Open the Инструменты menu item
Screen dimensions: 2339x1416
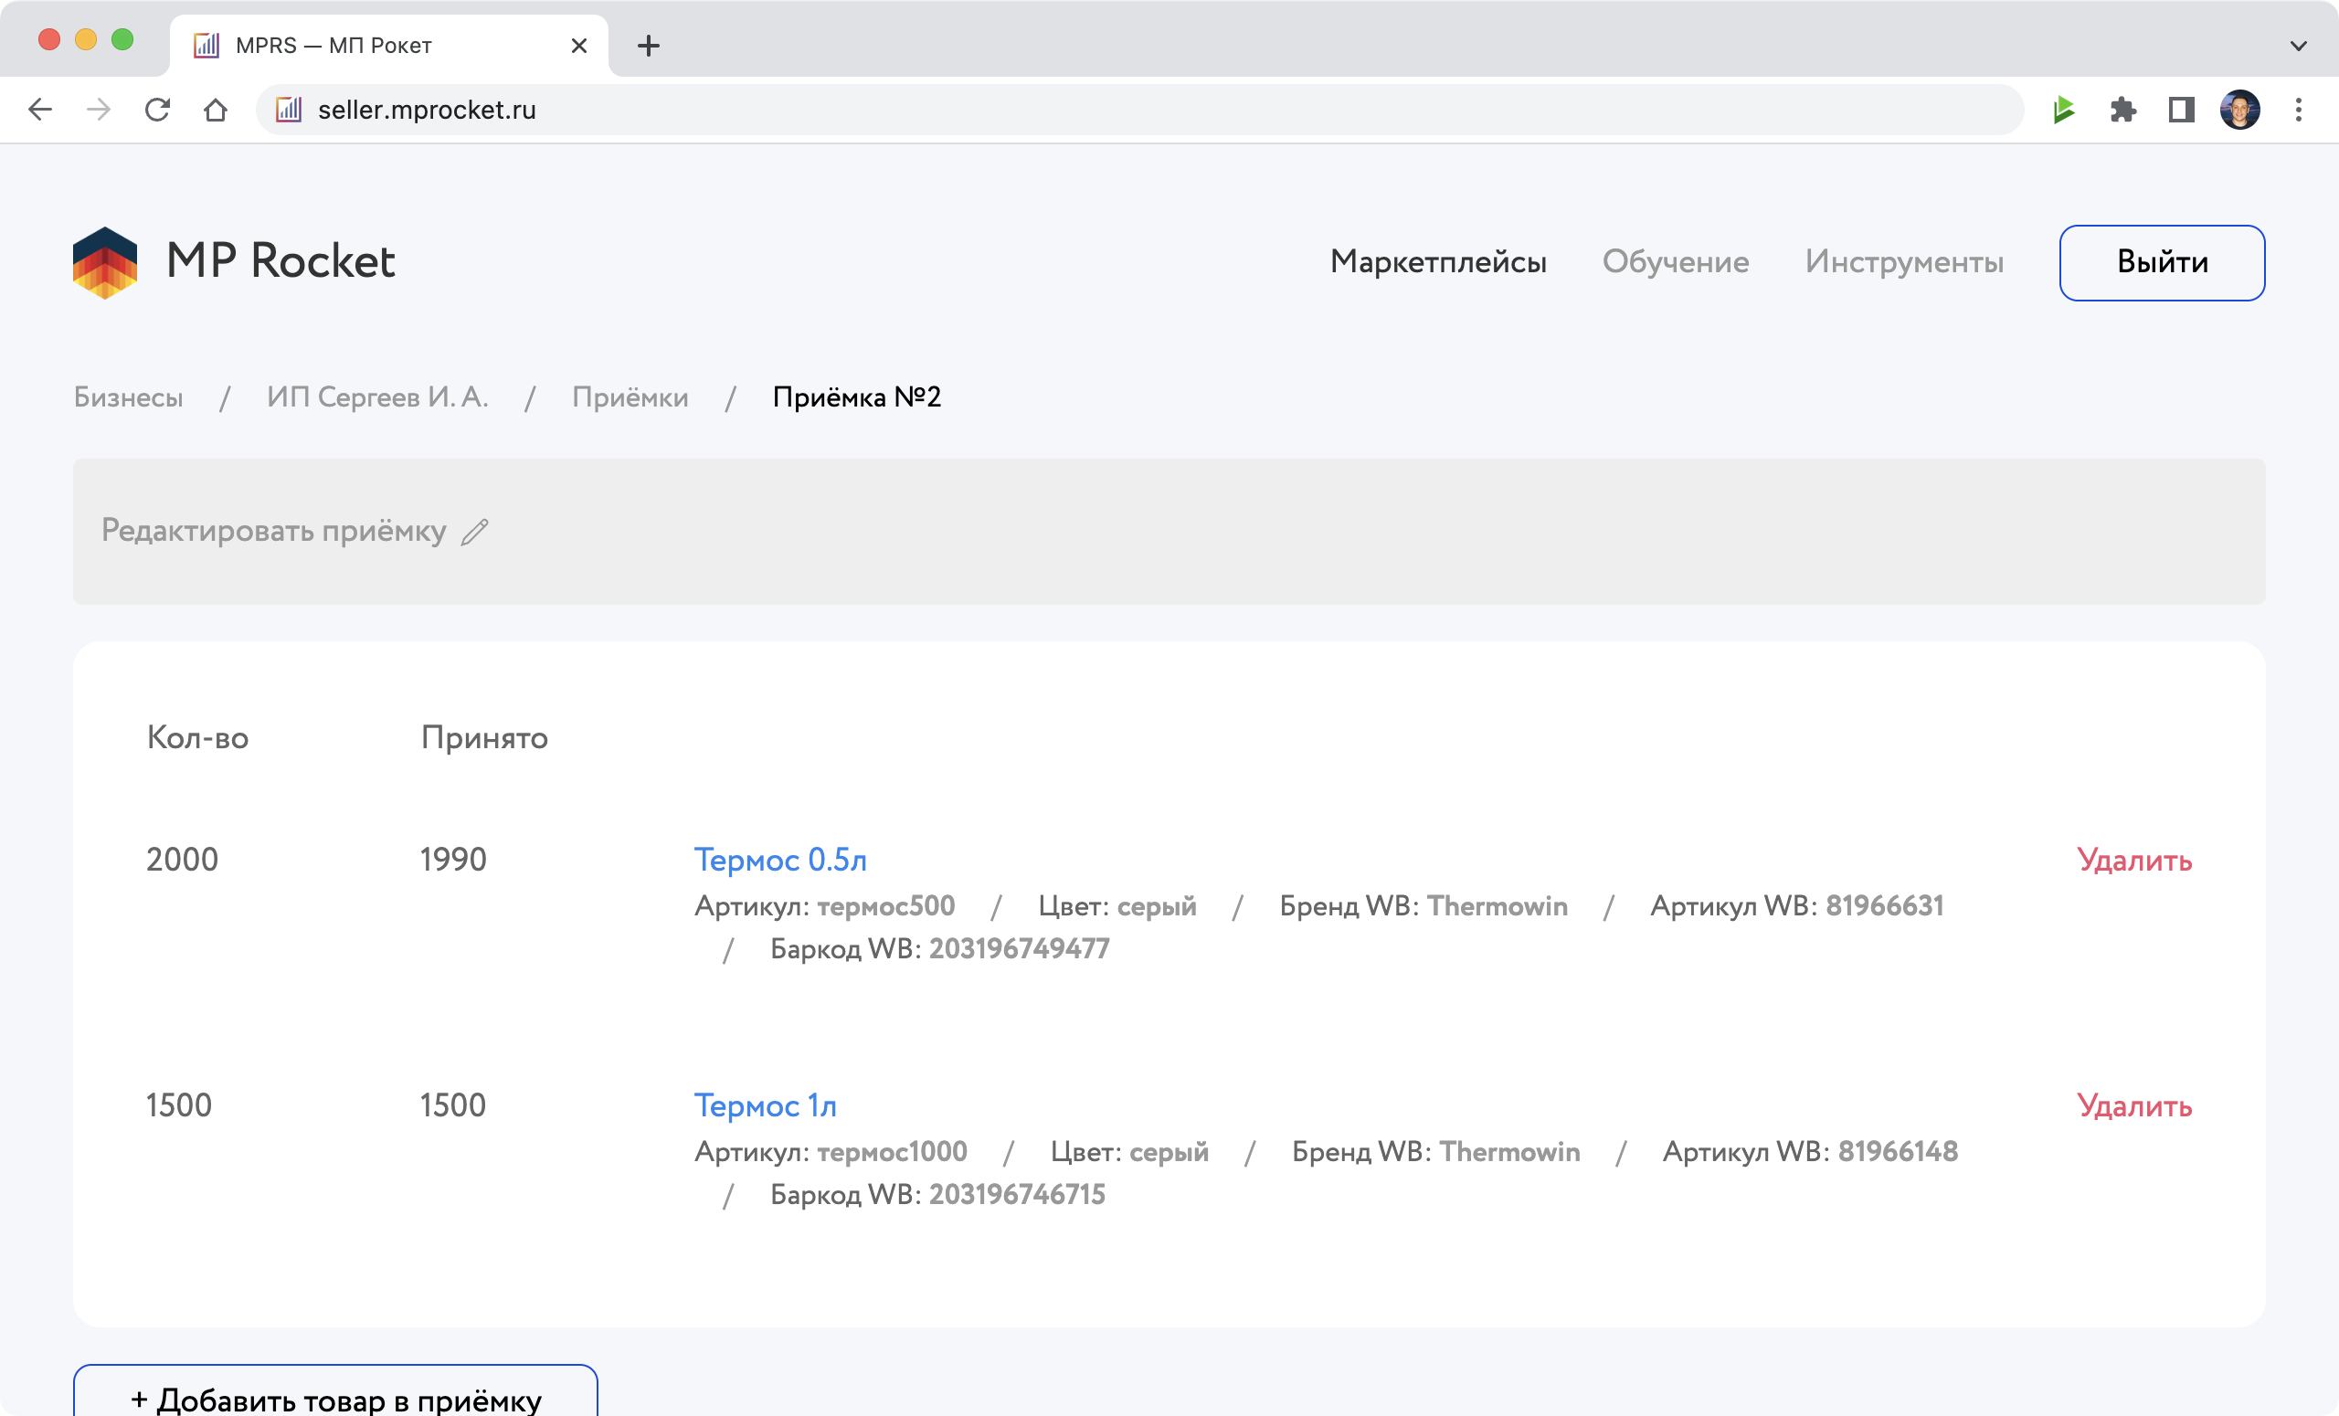[1903, 262]
